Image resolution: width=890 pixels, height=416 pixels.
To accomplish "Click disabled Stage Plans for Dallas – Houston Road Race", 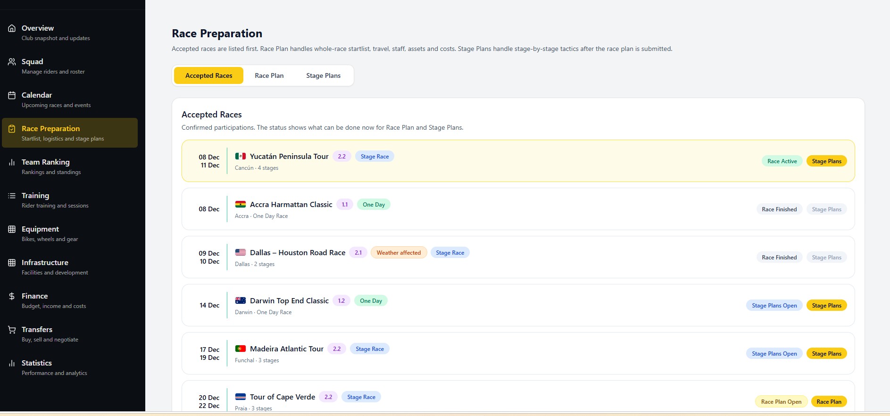I will pos(826,258).
